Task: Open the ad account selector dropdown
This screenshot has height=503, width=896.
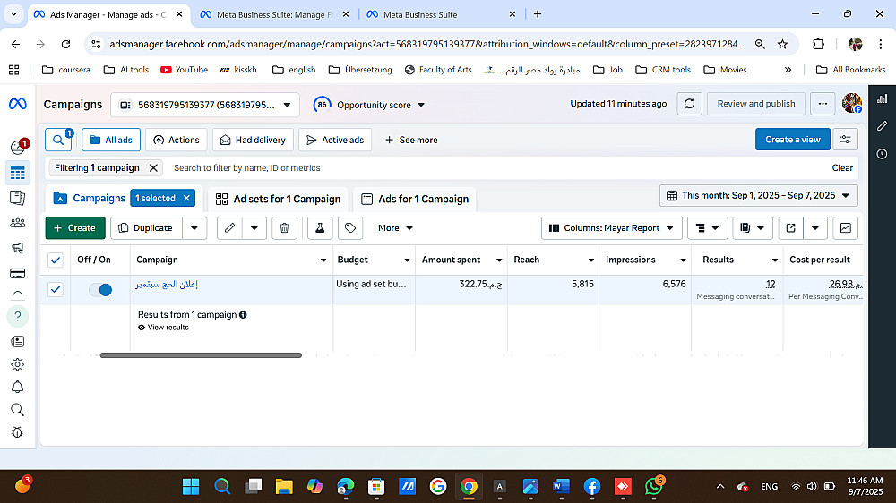Action: coord(205,105)
